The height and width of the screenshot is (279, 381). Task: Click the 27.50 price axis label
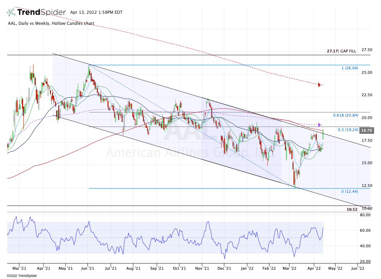[367, 50]
